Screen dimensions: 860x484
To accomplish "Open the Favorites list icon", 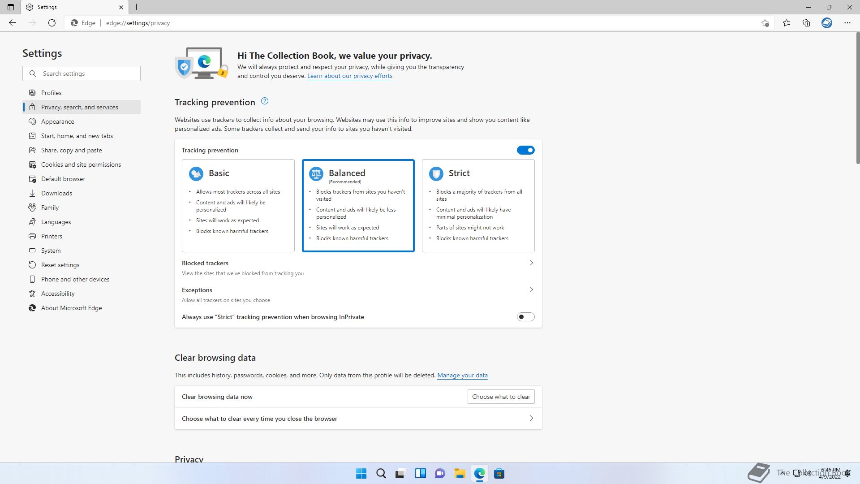I will click(x=787, y=23).
